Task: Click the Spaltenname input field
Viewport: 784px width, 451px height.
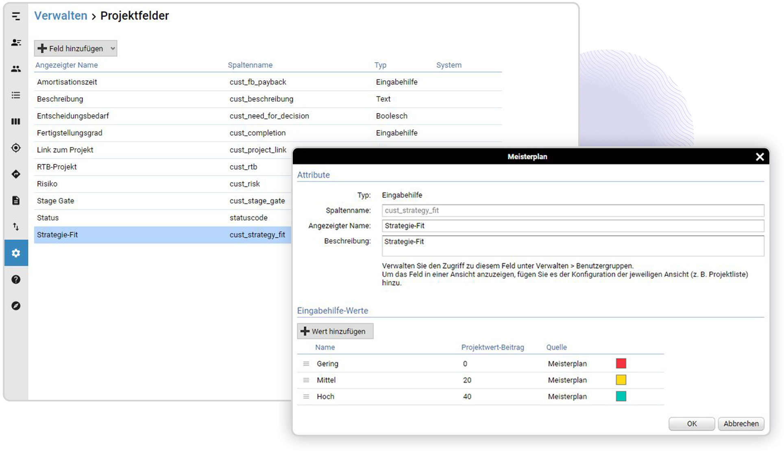Action: click(x=573, y=210)
